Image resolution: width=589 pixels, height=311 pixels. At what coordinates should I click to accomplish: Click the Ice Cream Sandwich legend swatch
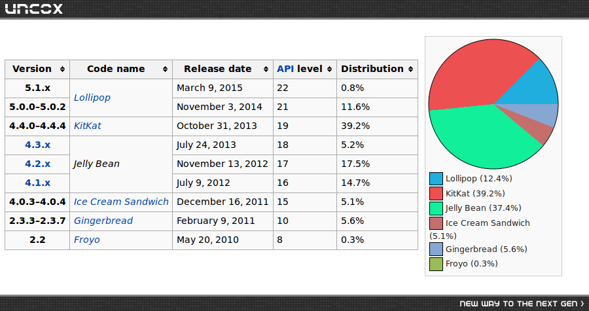pos(436,223)
